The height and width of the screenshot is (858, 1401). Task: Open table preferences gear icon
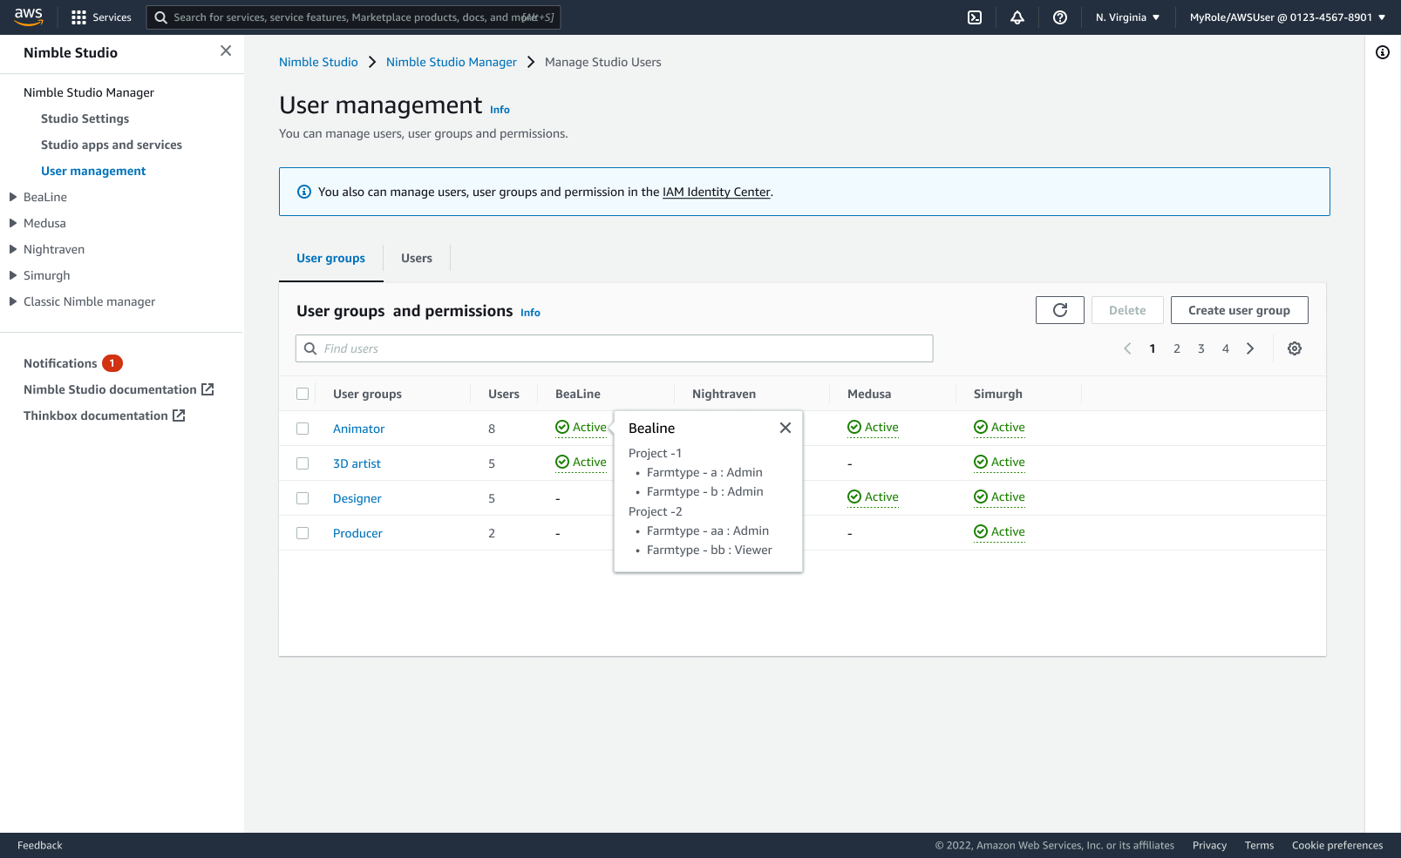(1295, 348)
